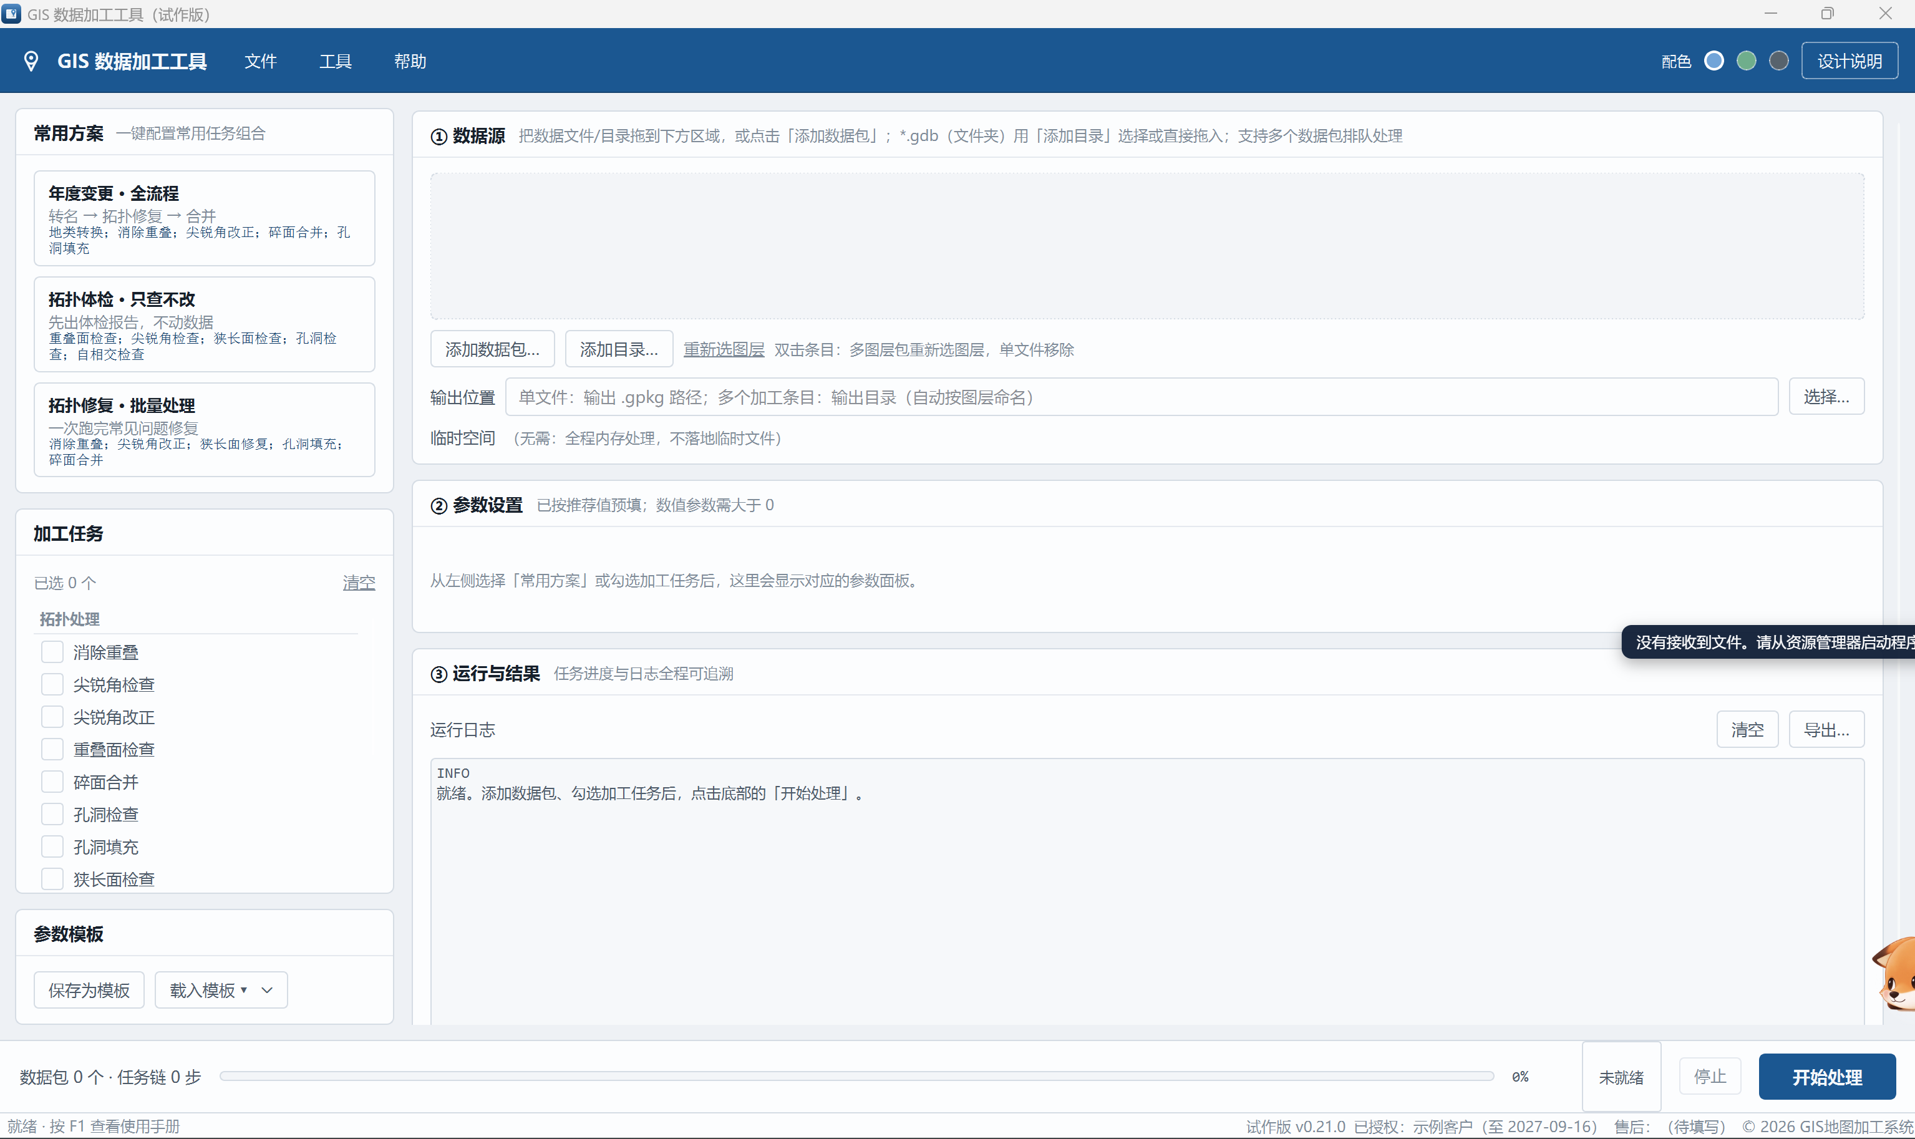
Task: Clear the run log with 清空 button
Action: coord(1747,729)
